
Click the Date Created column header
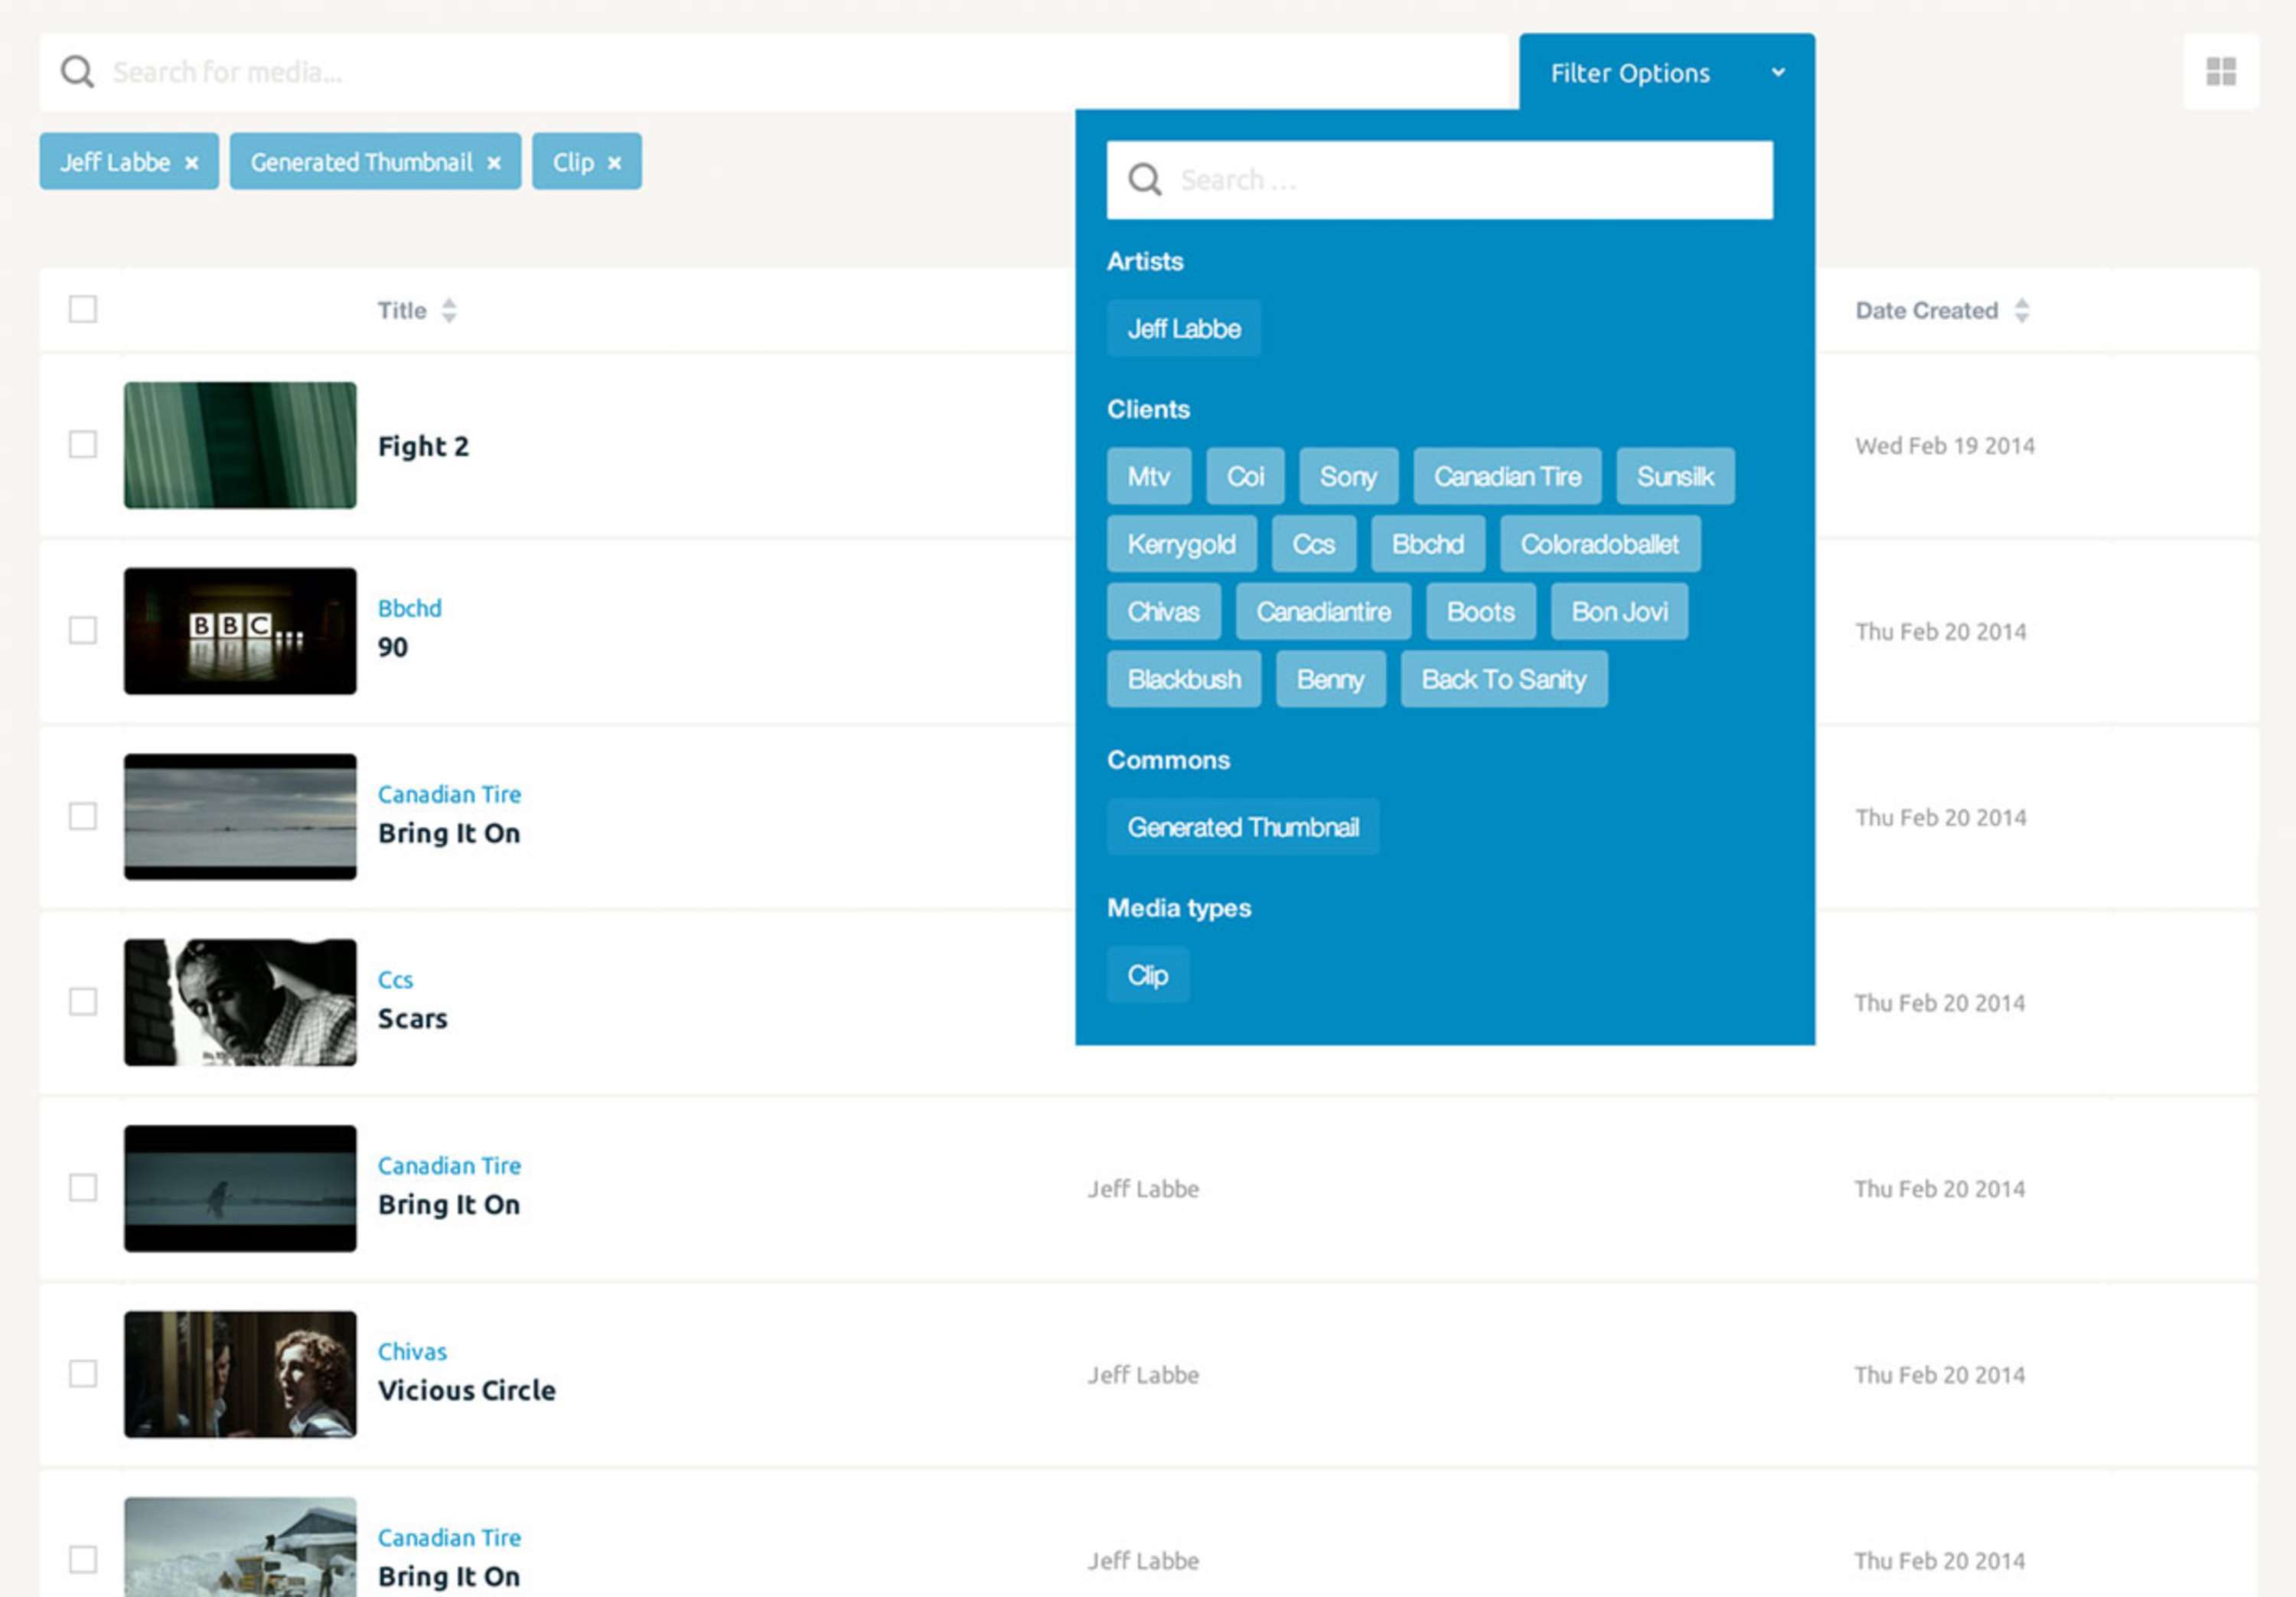(1926, 311)
